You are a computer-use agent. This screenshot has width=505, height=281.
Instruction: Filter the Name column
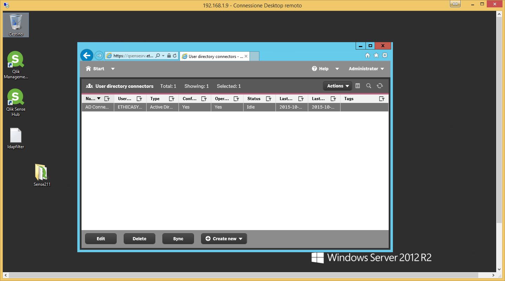pyautogui.click(x=107, y=99)
